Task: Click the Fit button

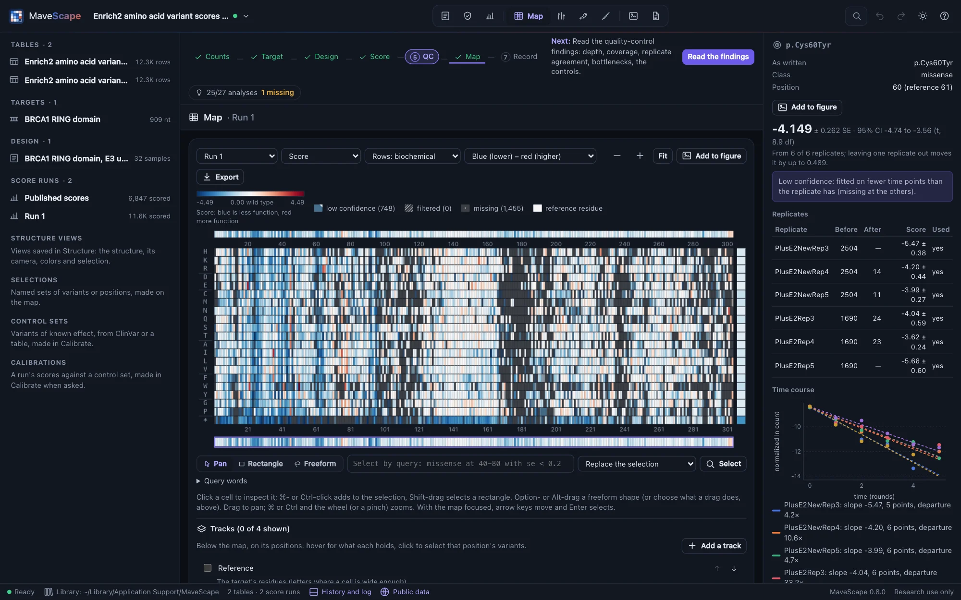Action: 663,156
